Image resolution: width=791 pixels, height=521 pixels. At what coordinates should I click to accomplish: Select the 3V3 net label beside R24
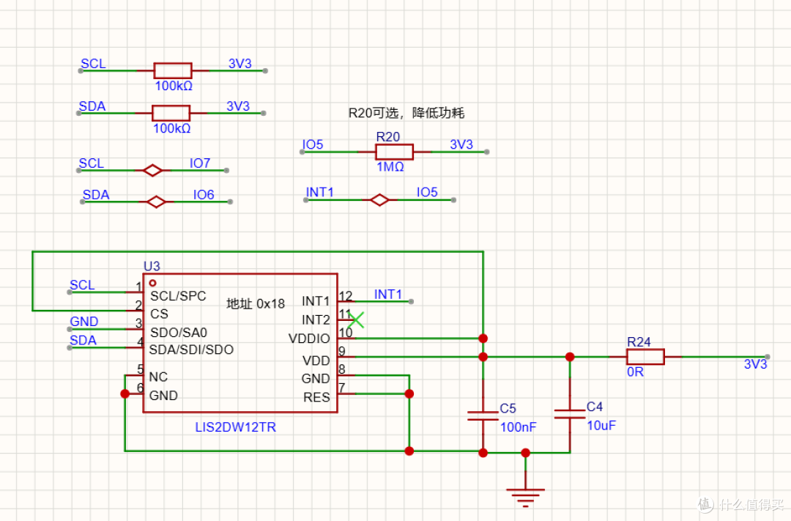point(756,364)
